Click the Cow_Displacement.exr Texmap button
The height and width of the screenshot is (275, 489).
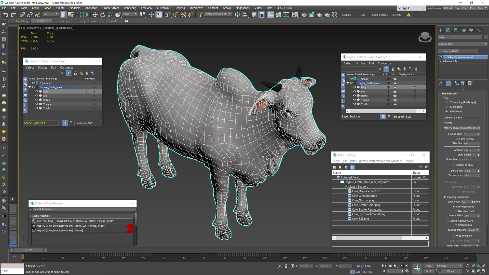point(461,128)
